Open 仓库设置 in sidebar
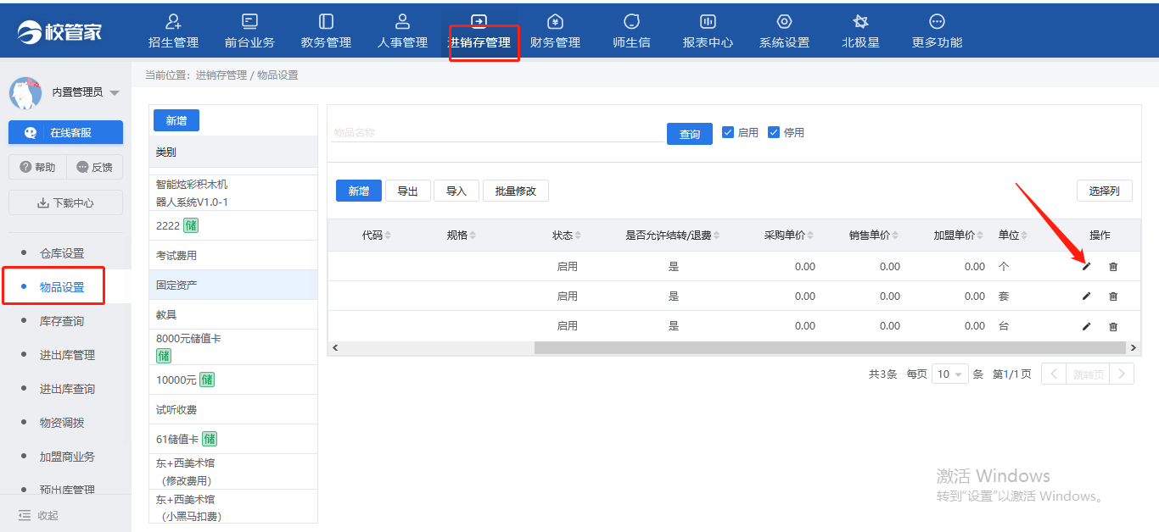Screen dimensions: 1159x532 pos(62,253)
